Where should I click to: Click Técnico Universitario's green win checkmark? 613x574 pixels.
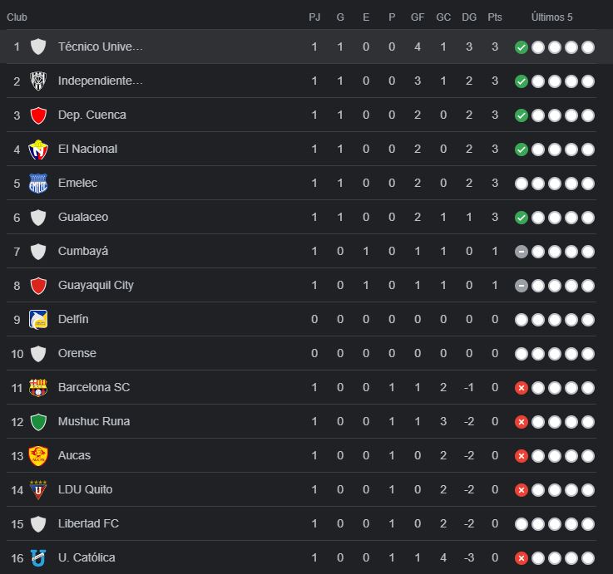(522, 47)
